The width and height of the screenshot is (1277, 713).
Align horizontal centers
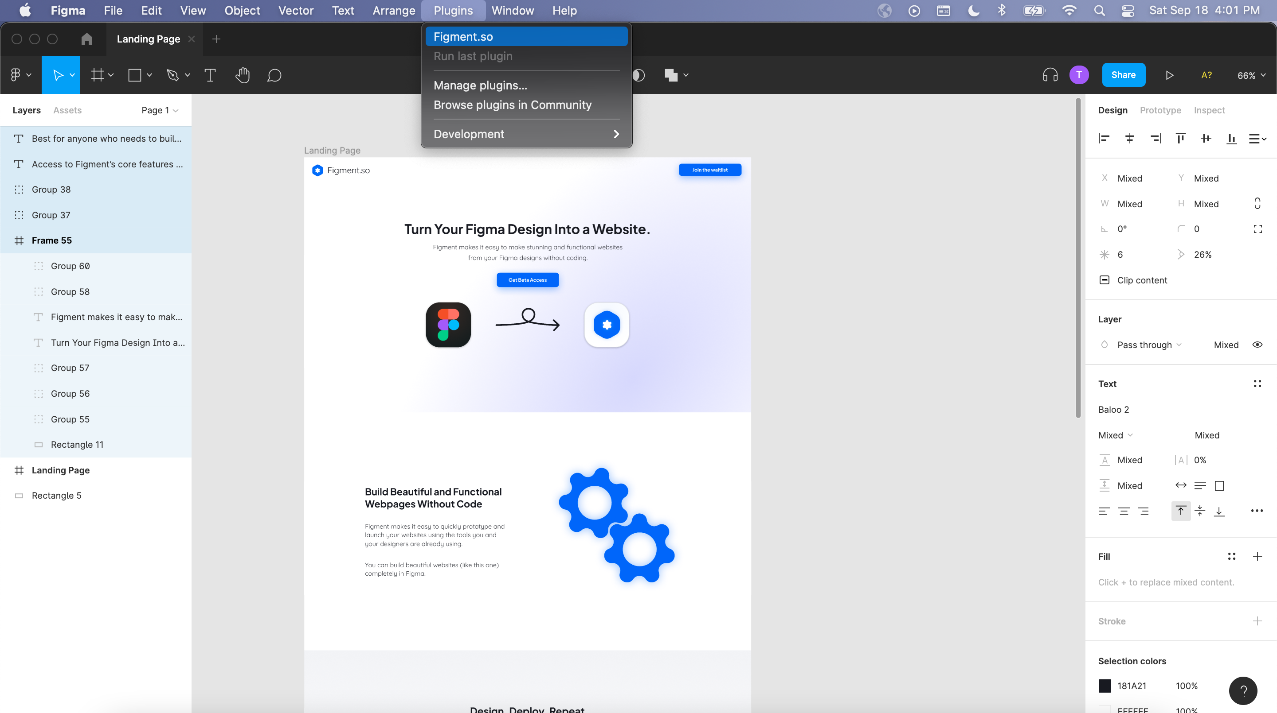click(1130, 138)
